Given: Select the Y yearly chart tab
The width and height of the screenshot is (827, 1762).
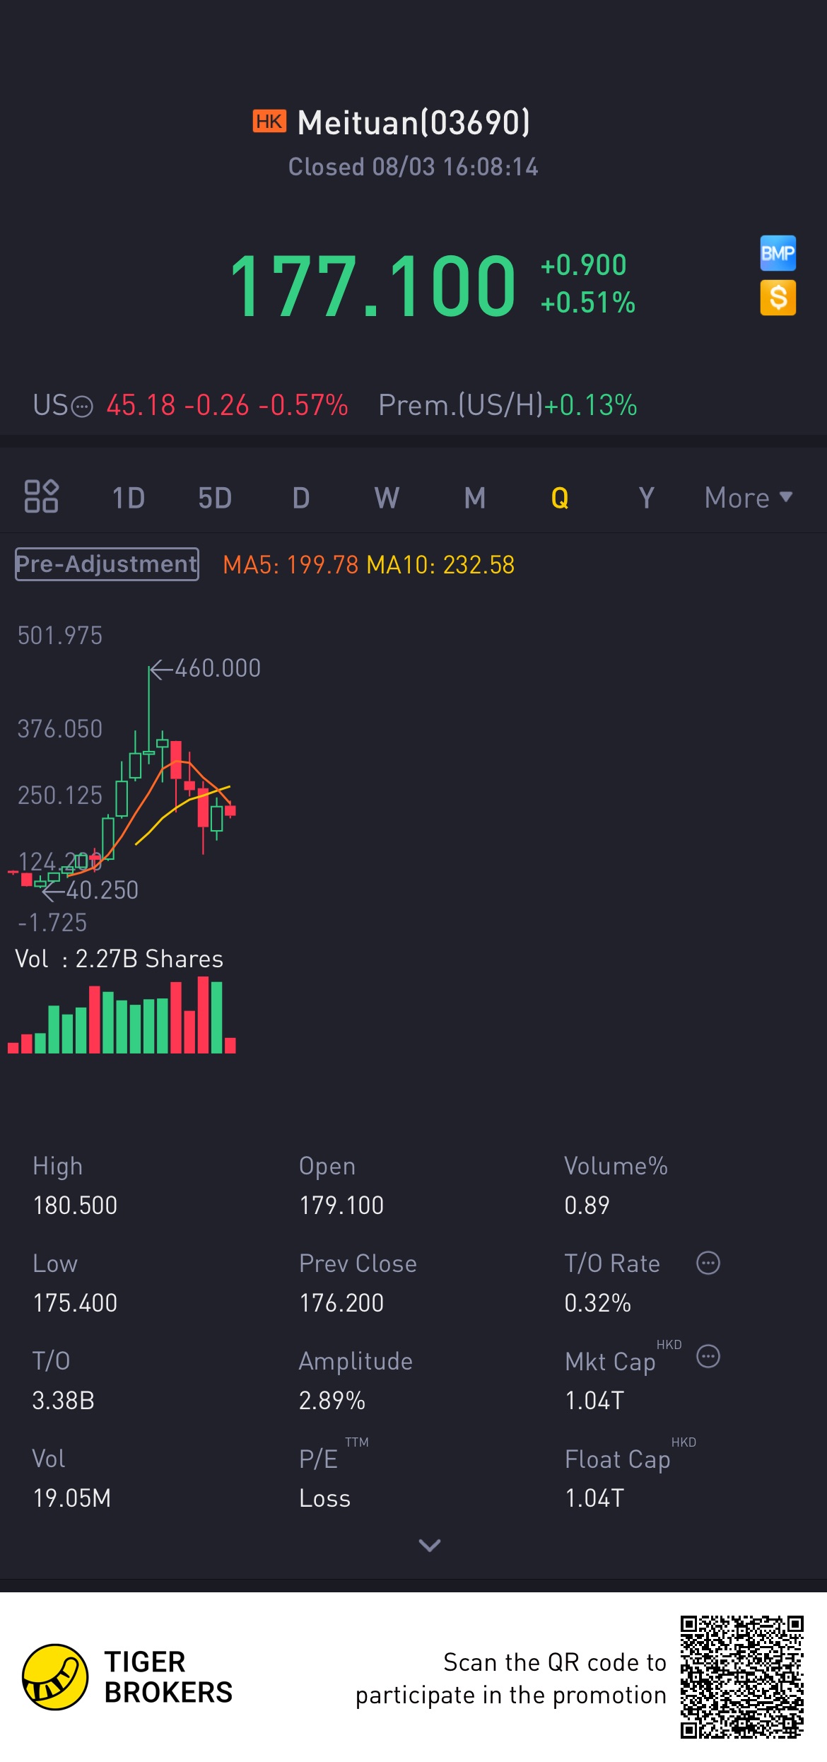Looking at the screenshot, I should tap(646, 498).
